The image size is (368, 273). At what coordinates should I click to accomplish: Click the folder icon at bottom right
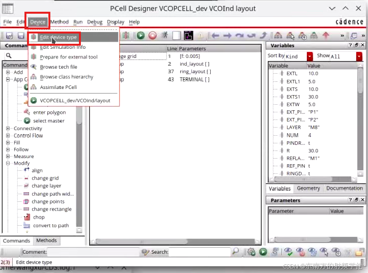(360, 252)
